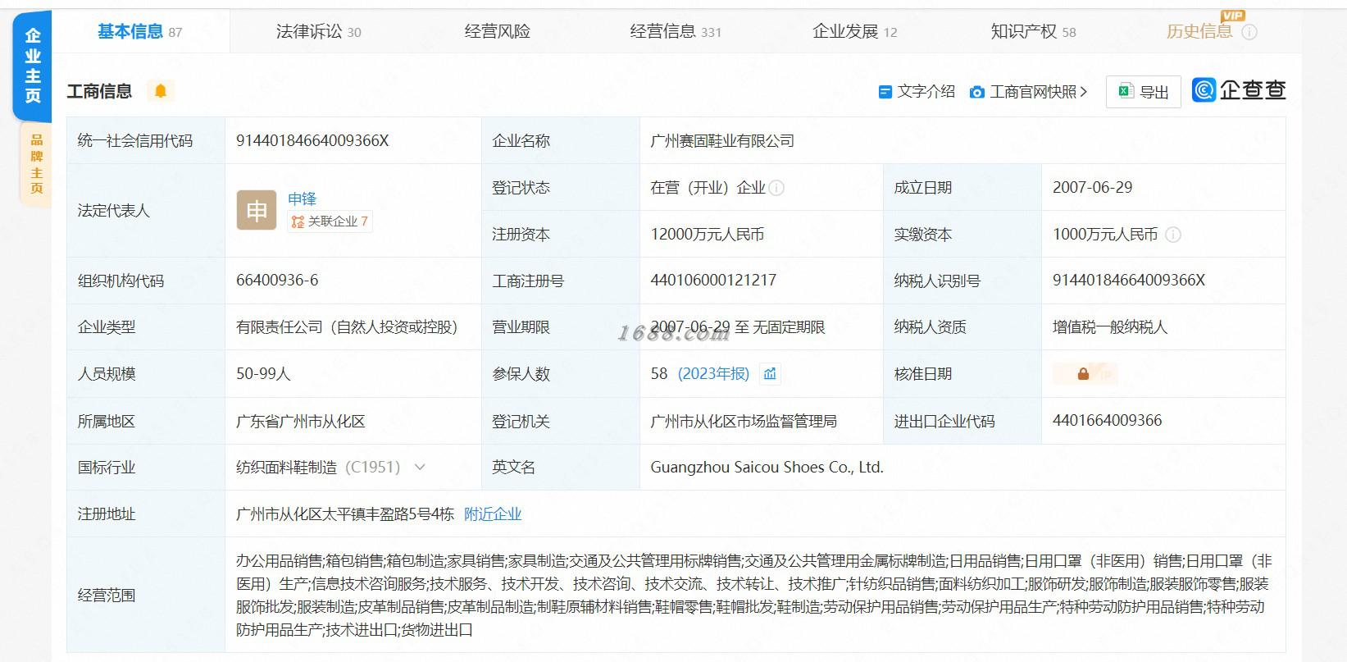
Task: Click import-export code 4401664009366
Action: click(1108, 421)
